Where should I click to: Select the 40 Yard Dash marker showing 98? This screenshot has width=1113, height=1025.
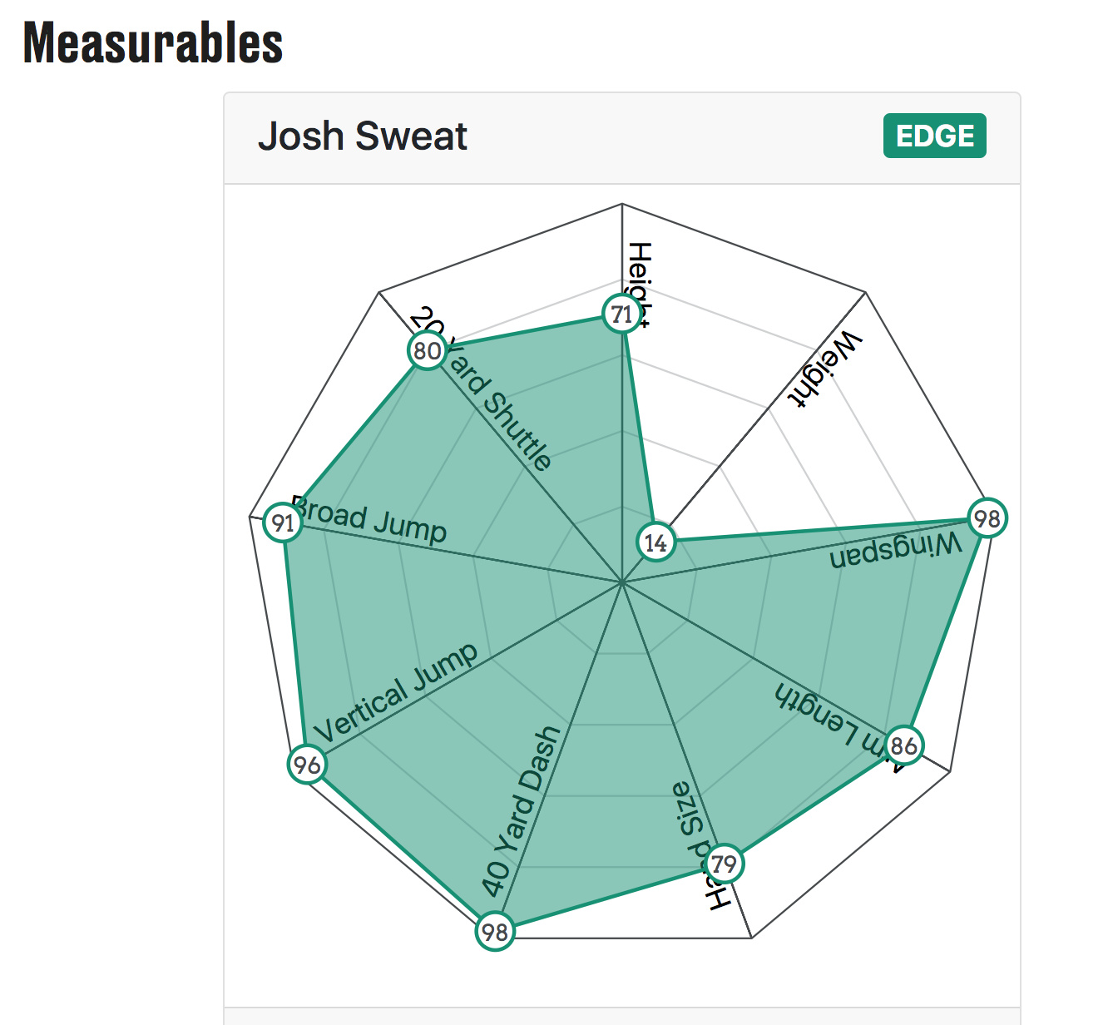pos(495,931)
